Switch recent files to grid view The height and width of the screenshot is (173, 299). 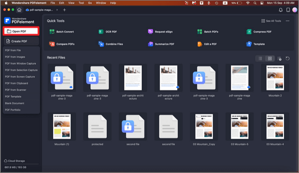click(270, 59)
